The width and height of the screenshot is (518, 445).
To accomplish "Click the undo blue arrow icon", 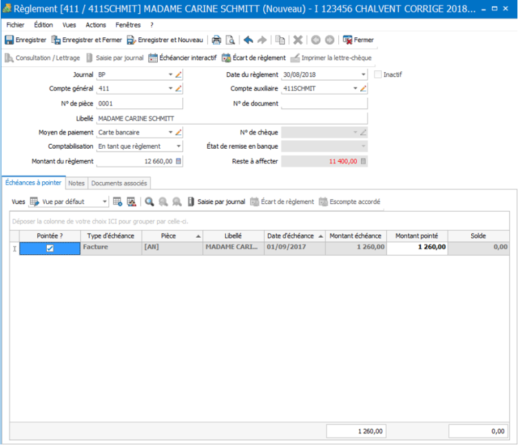I will coord(248,40).
